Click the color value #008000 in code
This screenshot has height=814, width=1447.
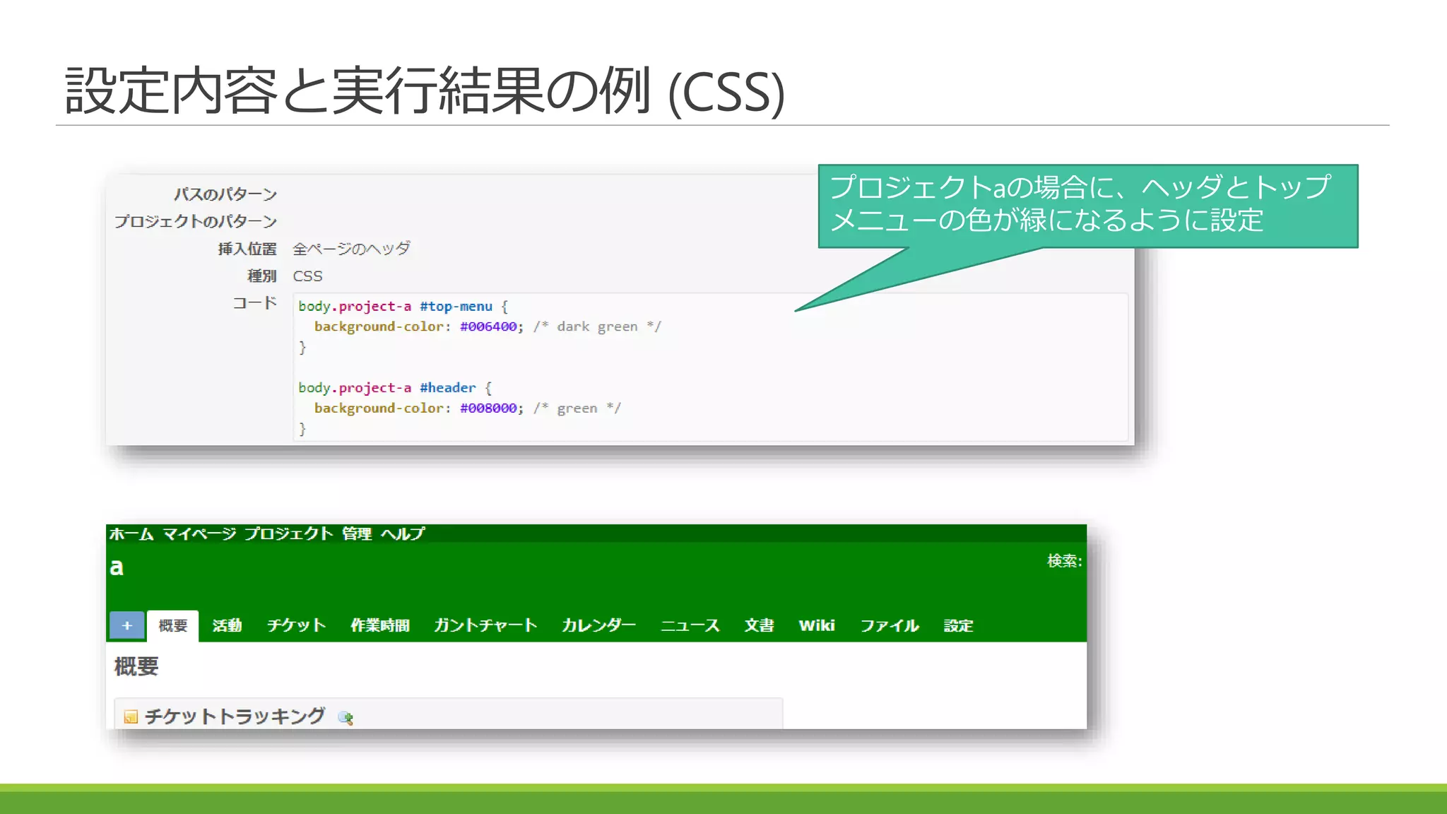[x=488, y=408]
